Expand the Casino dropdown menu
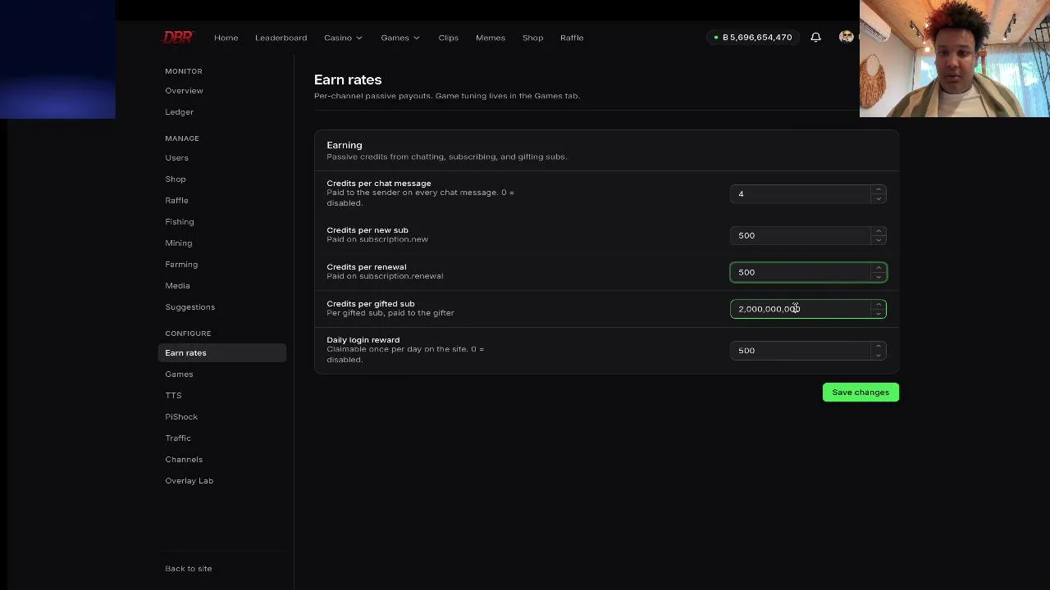 coord(343,38)
